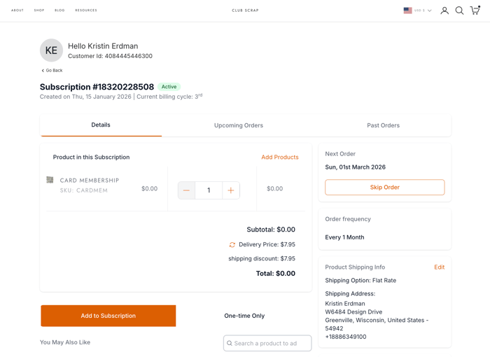Click the Add Products link
The height and width of the screenshot is (357, 490).
[280, 157]
